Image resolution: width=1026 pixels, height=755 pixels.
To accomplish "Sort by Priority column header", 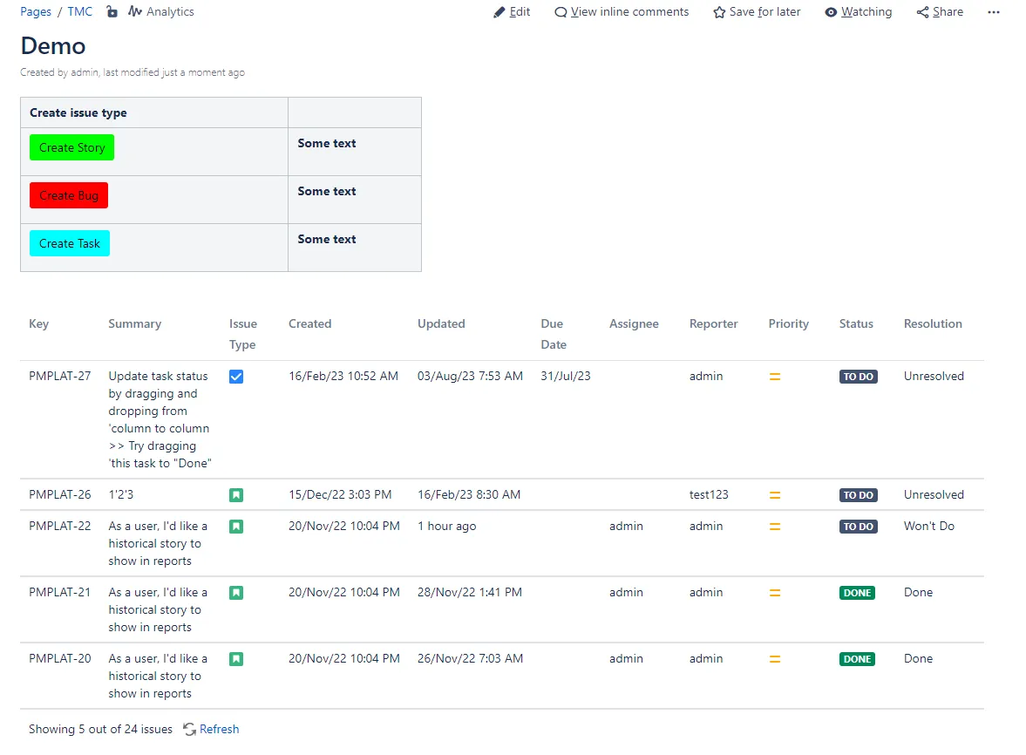I will (789, 323).
